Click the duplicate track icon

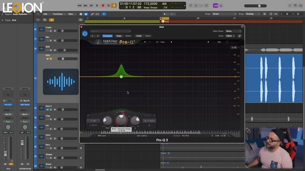click(x=45, y=20)
